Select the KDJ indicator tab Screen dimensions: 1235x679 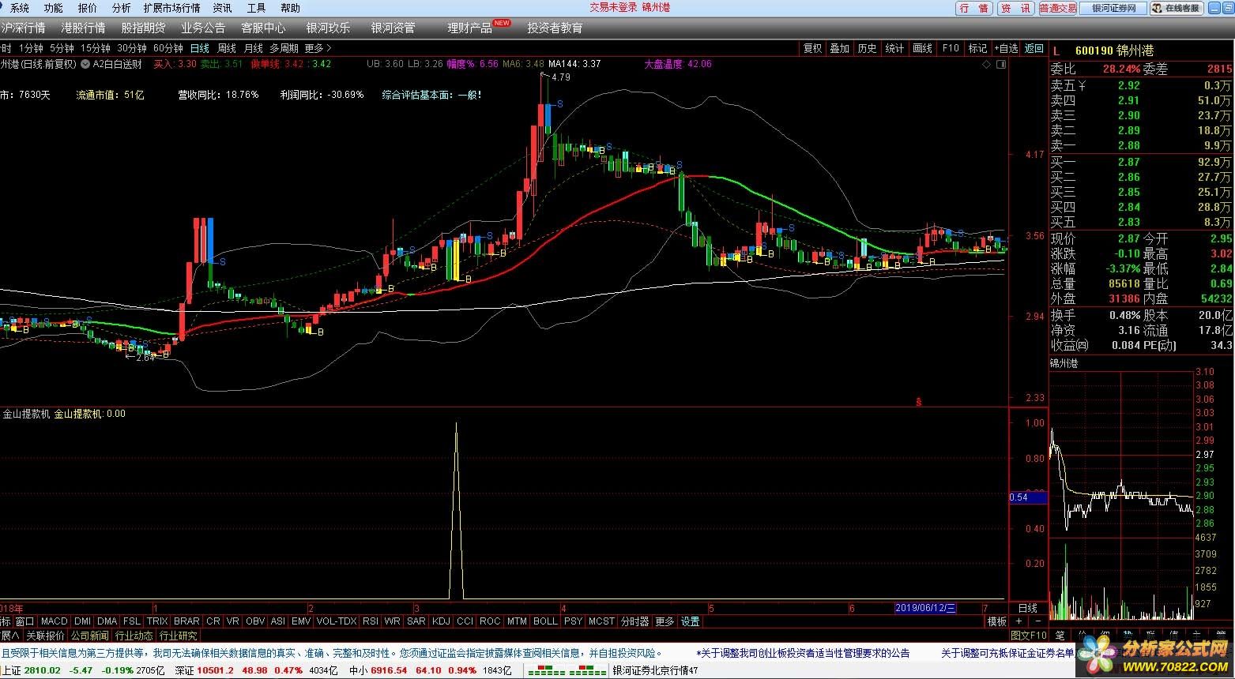441,621
